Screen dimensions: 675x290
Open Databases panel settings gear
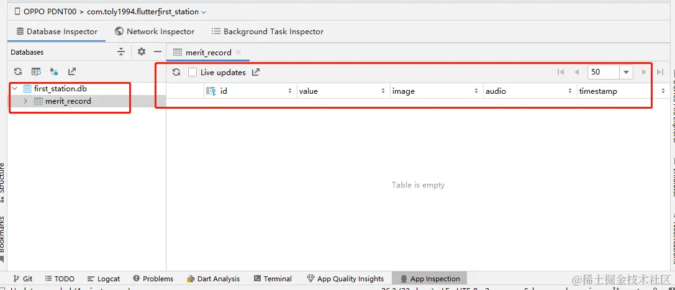point(141,52)
